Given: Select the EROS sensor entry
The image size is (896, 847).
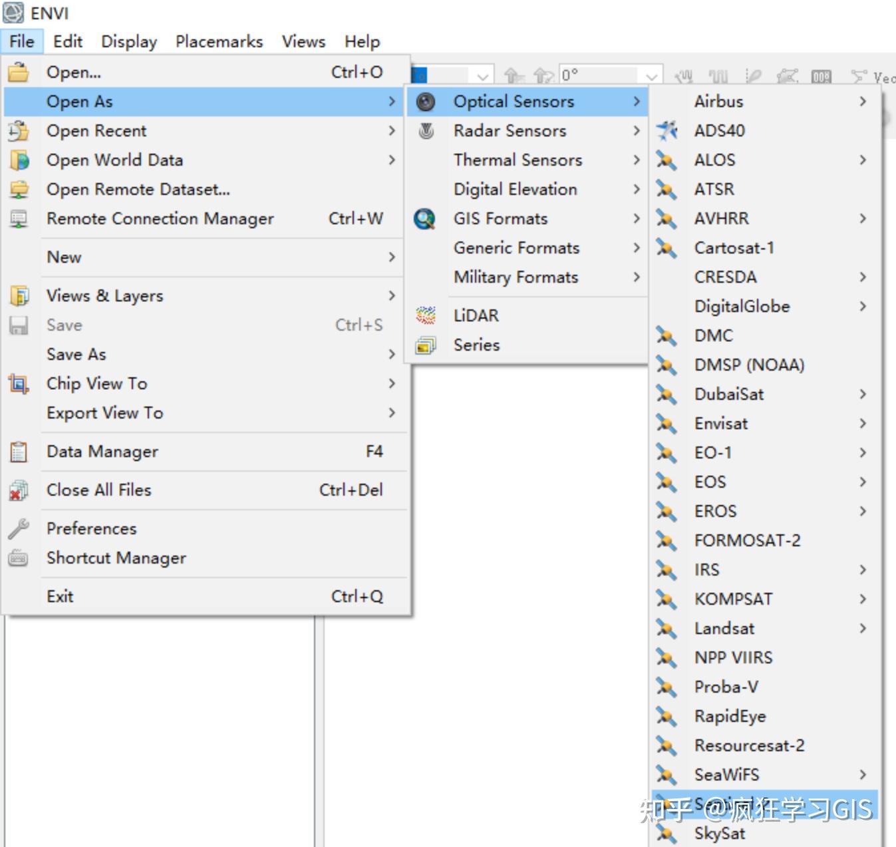Looking at the screenshot, I should (766, 511).
